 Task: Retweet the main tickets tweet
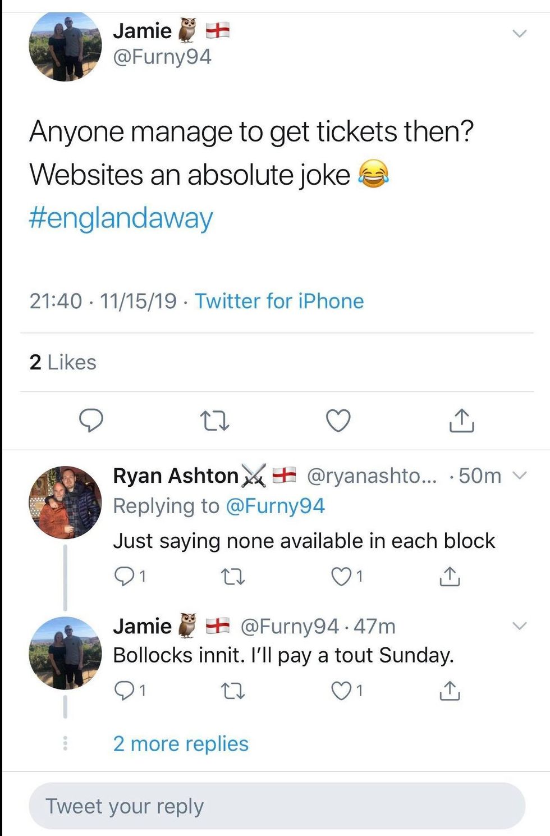[215, 421]
